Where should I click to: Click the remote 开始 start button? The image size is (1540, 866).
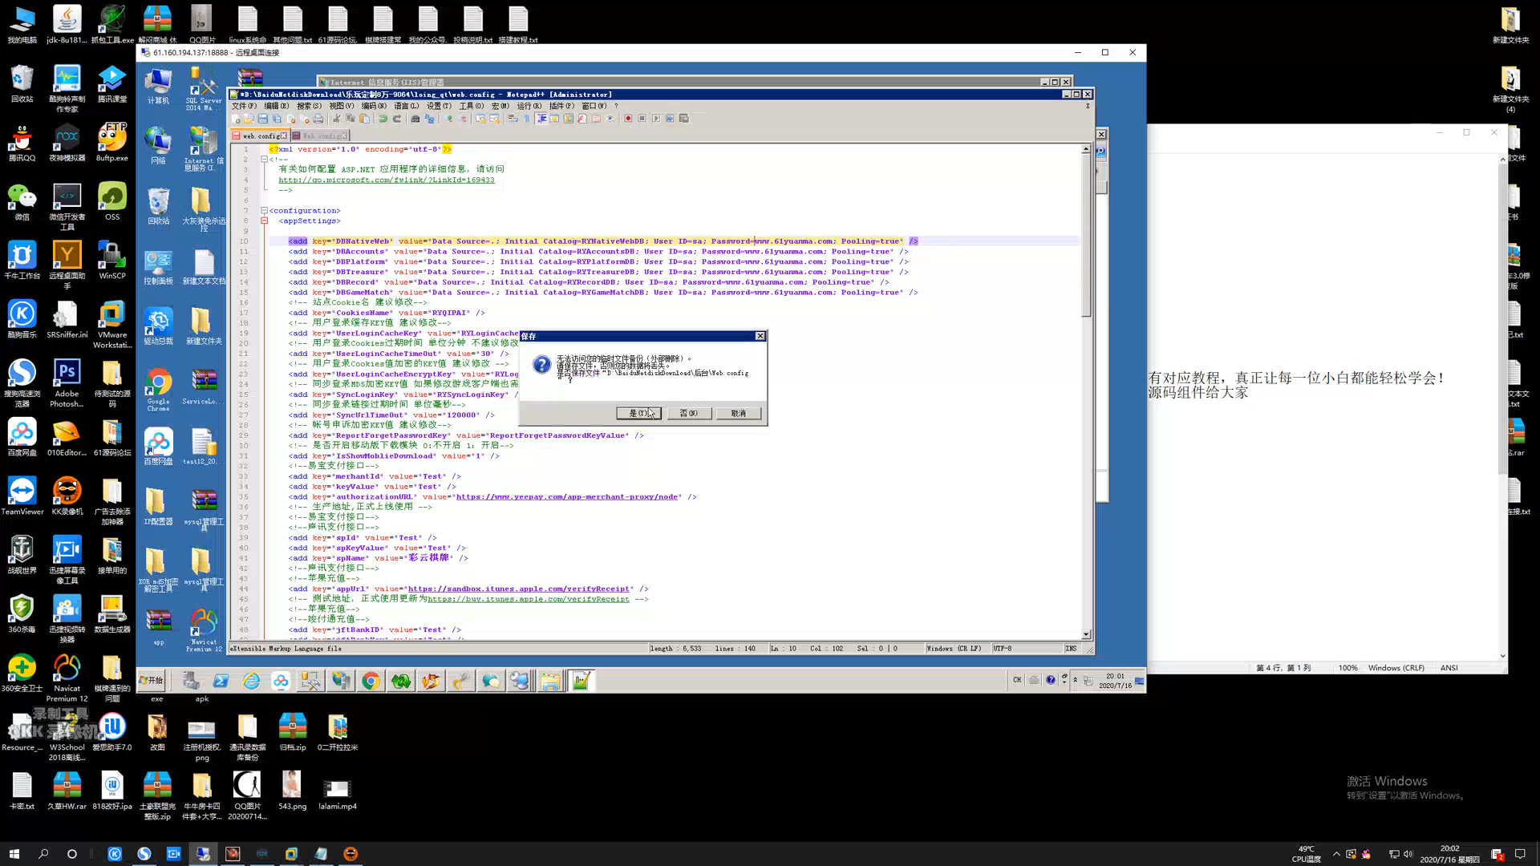tap(151, 680)
